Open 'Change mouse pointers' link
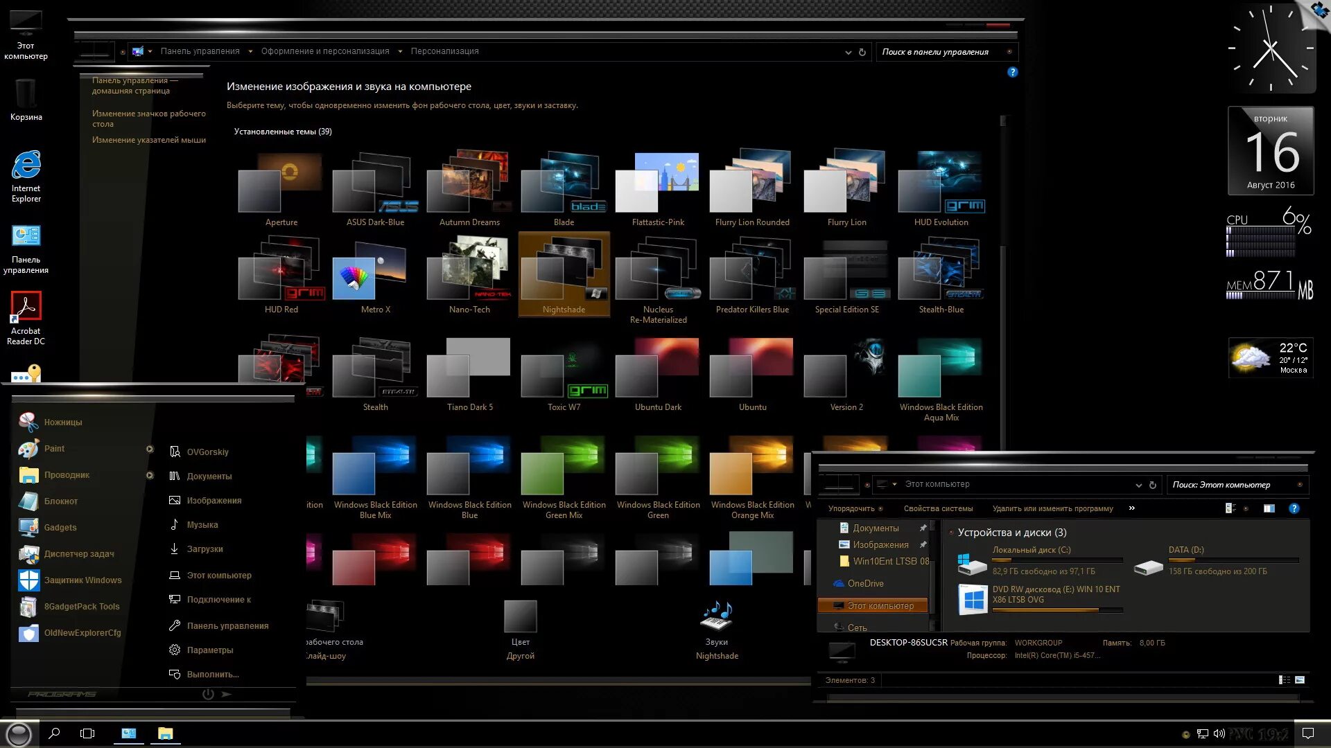1331x748 pixels. point(148,140)
